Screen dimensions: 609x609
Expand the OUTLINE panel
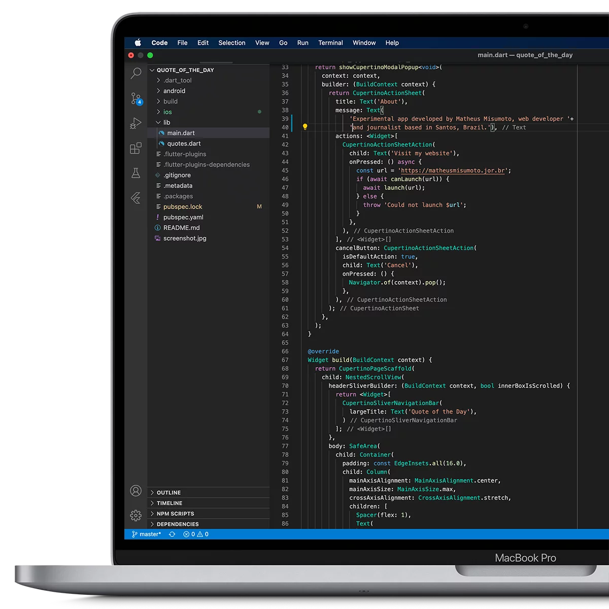tap(208, 493)
